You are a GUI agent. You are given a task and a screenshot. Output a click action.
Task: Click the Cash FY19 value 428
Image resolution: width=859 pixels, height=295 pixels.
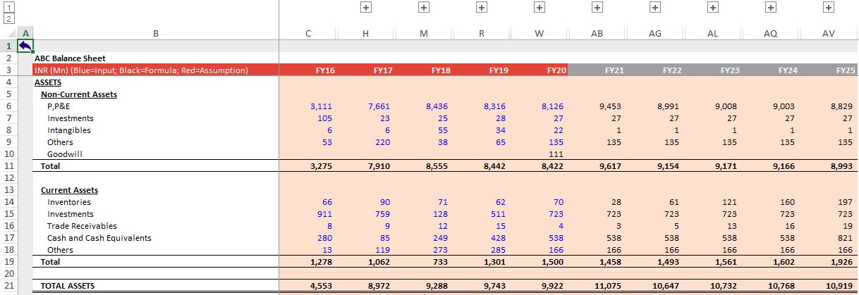(x=499, y=238)
